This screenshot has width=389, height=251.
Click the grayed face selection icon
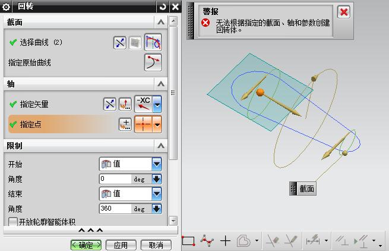point(135,43)
